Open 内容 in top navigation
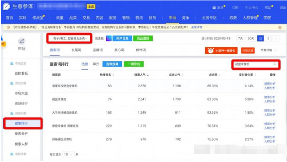The image size is (287, 162). tap(99, 18)
